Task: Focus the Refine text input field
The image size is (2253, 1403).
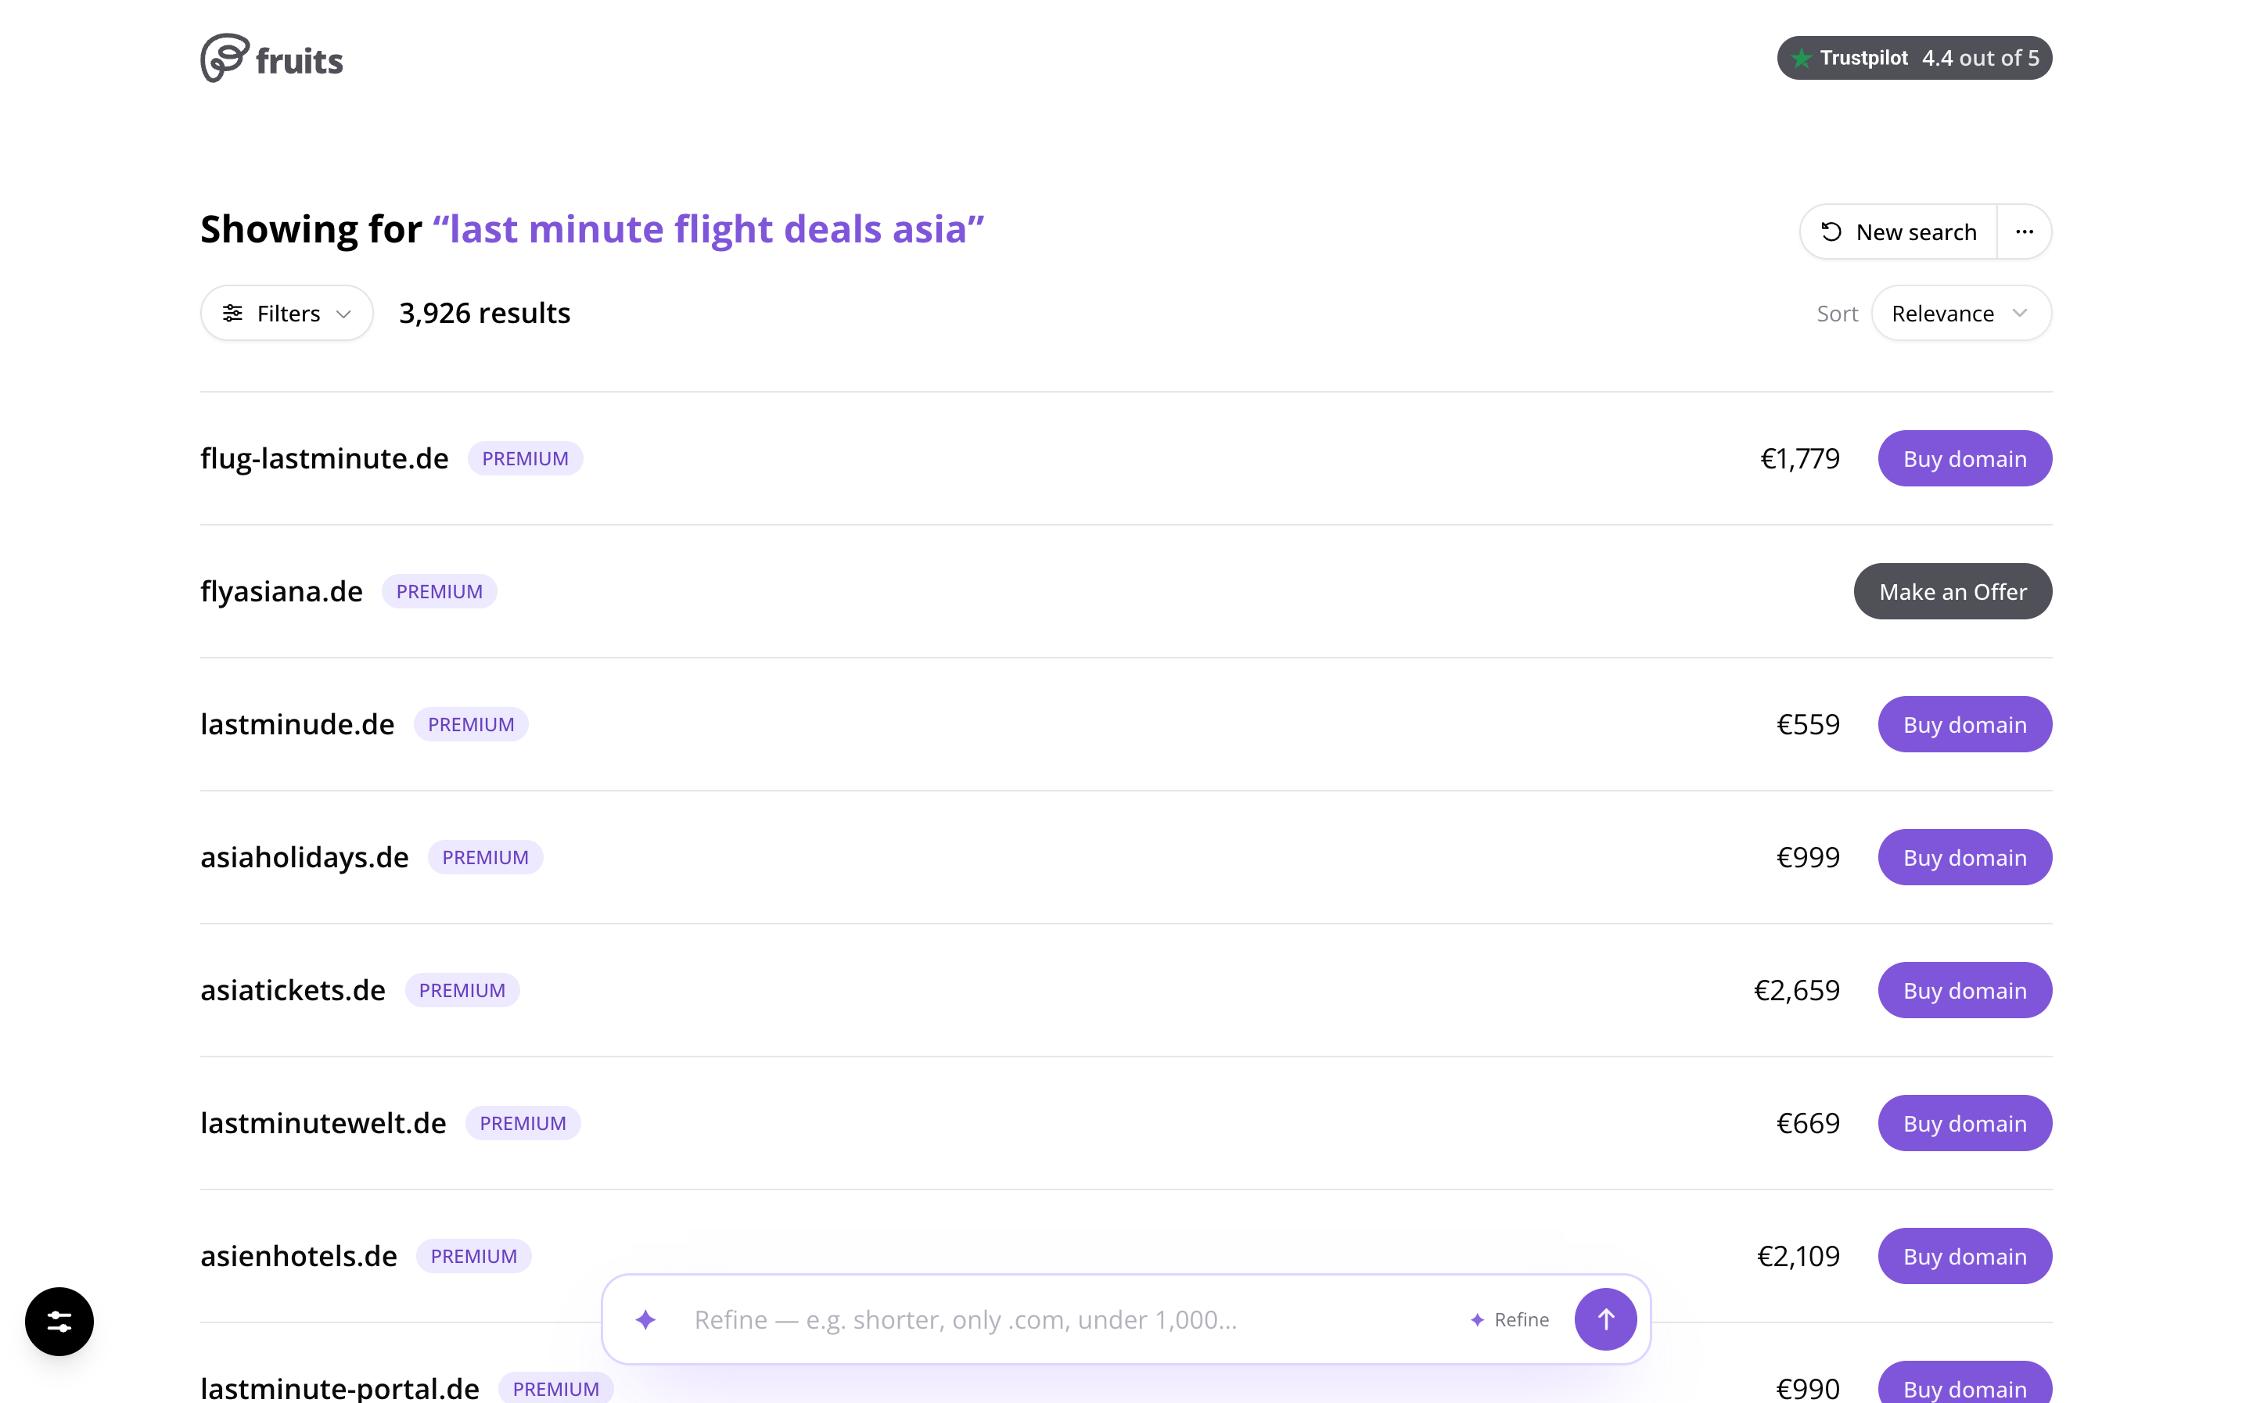Action: click(x=1067, y=1319)
